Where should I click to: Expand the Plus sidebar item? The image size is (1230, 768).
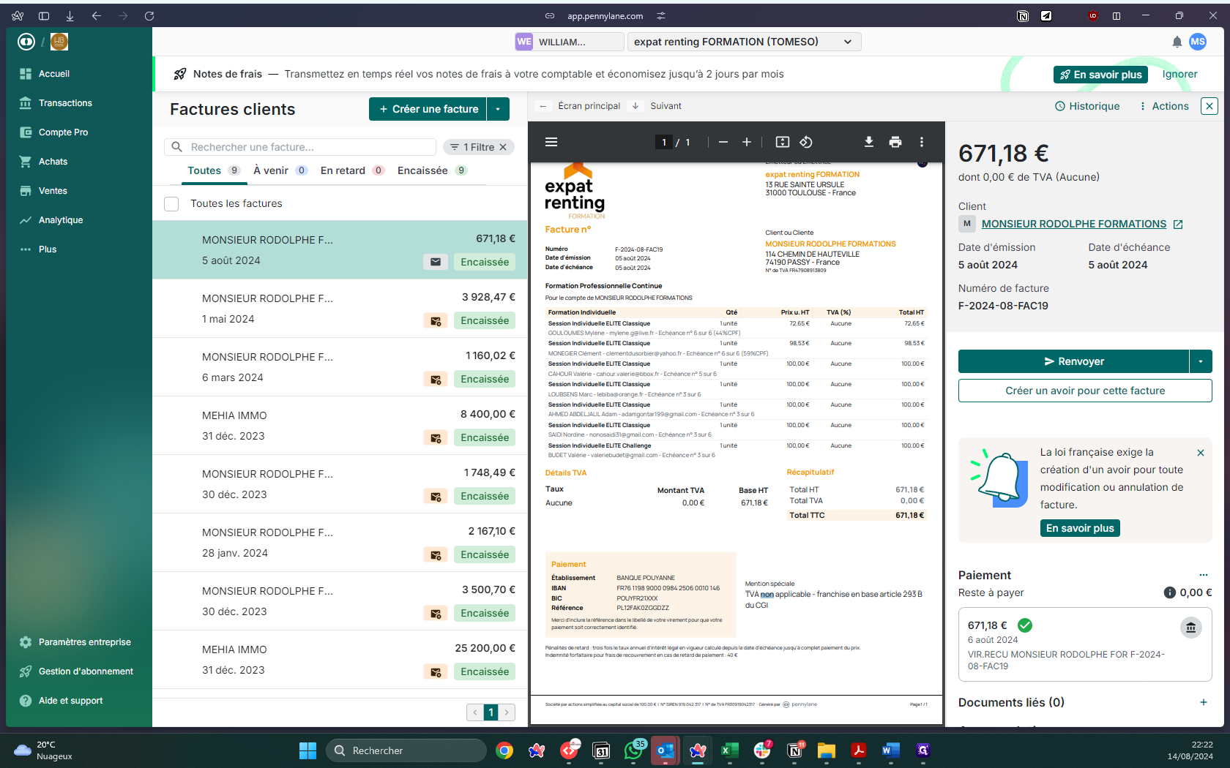pos(48,249)
